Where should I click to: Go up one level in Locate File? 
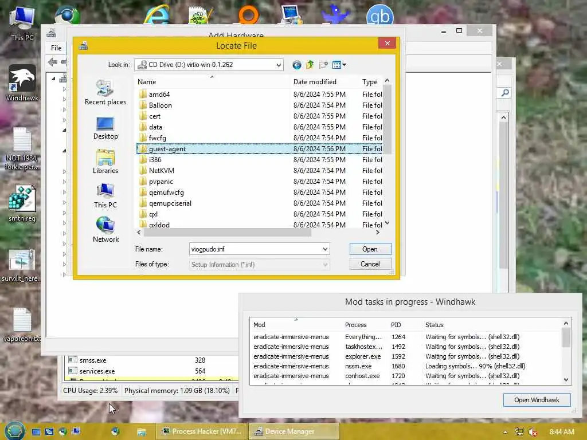(x=310, y=65)
